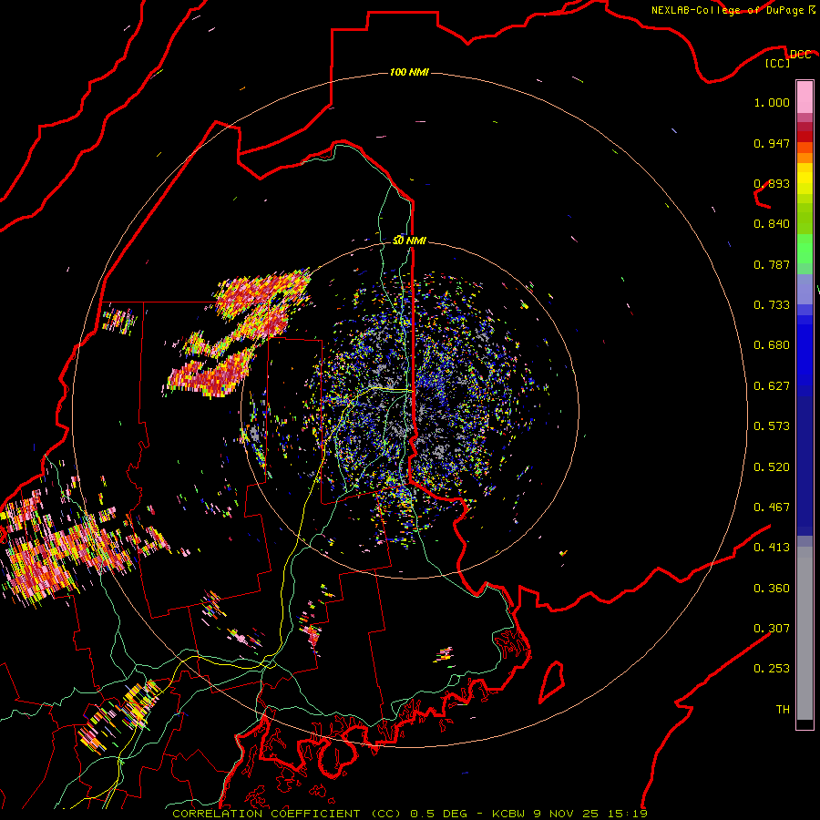This screenshot has height=820, width=820.
Task: Pick the bright green segment of the color bar
Action: [805, 249]
